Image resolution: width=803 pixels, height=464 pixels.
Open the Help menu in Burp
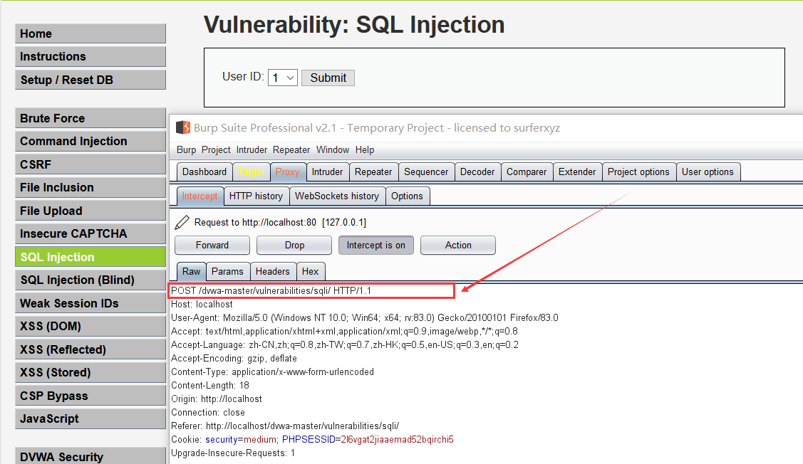click(x=365, y=149)
